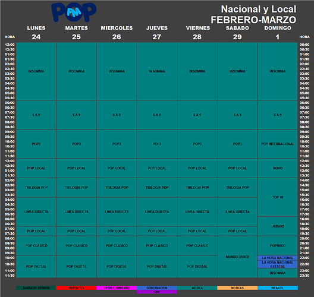The height and width of the screenshot is (297, 314).
Task: Click date number 24
Action: click(36, 37)
